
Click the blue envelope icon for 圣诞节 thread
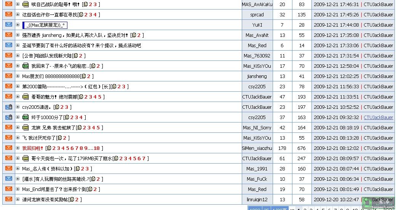[9, 45]
